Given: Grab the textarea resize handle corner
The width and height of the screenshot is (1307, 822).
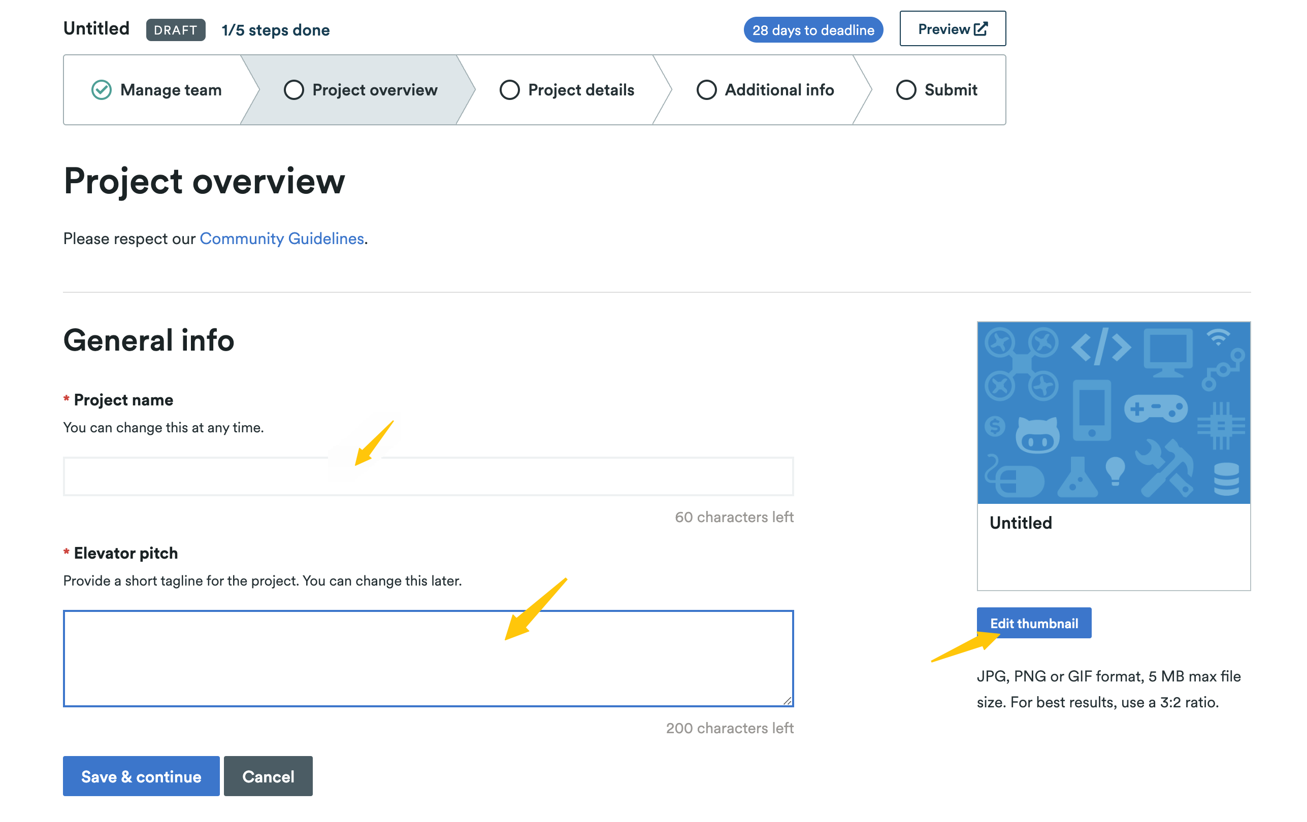Looking at the screenshot, I should tap(788, 701).
